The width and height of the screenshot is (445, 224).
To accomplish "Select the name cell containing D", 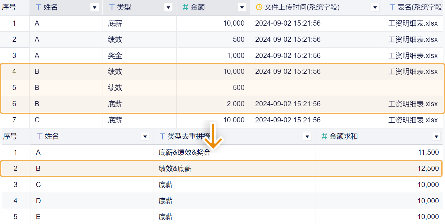I will click(38, 201).
